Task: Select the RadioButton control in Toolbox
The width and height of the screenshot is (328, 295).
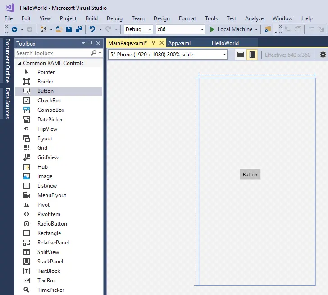Action: coord(59,224)
